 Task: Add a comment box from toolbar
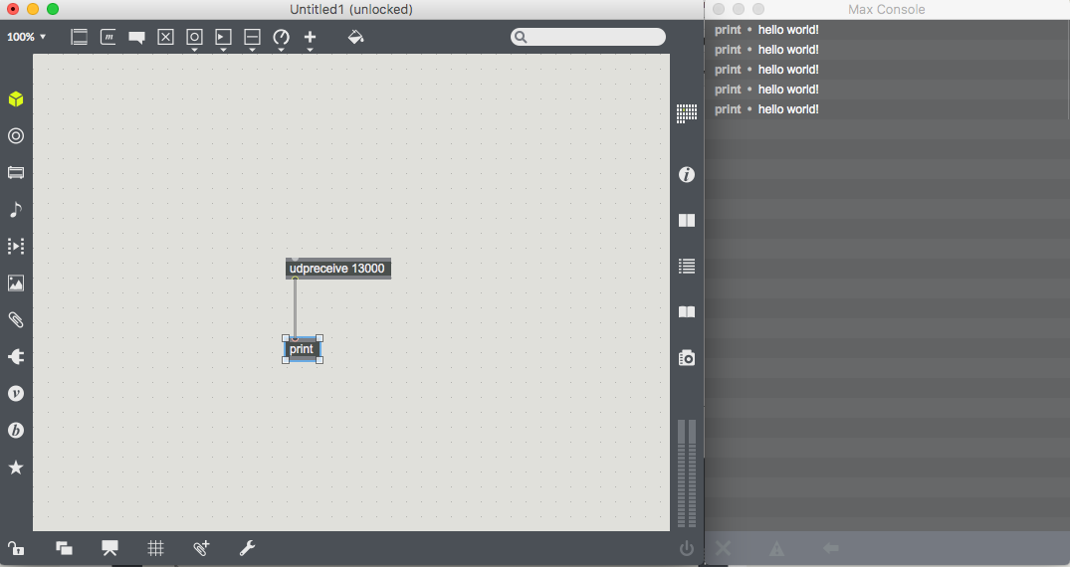[x=137, y=38]
